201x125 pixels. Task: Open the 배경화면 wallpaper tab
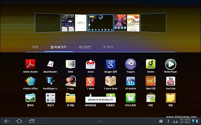[x=85, y=47]
